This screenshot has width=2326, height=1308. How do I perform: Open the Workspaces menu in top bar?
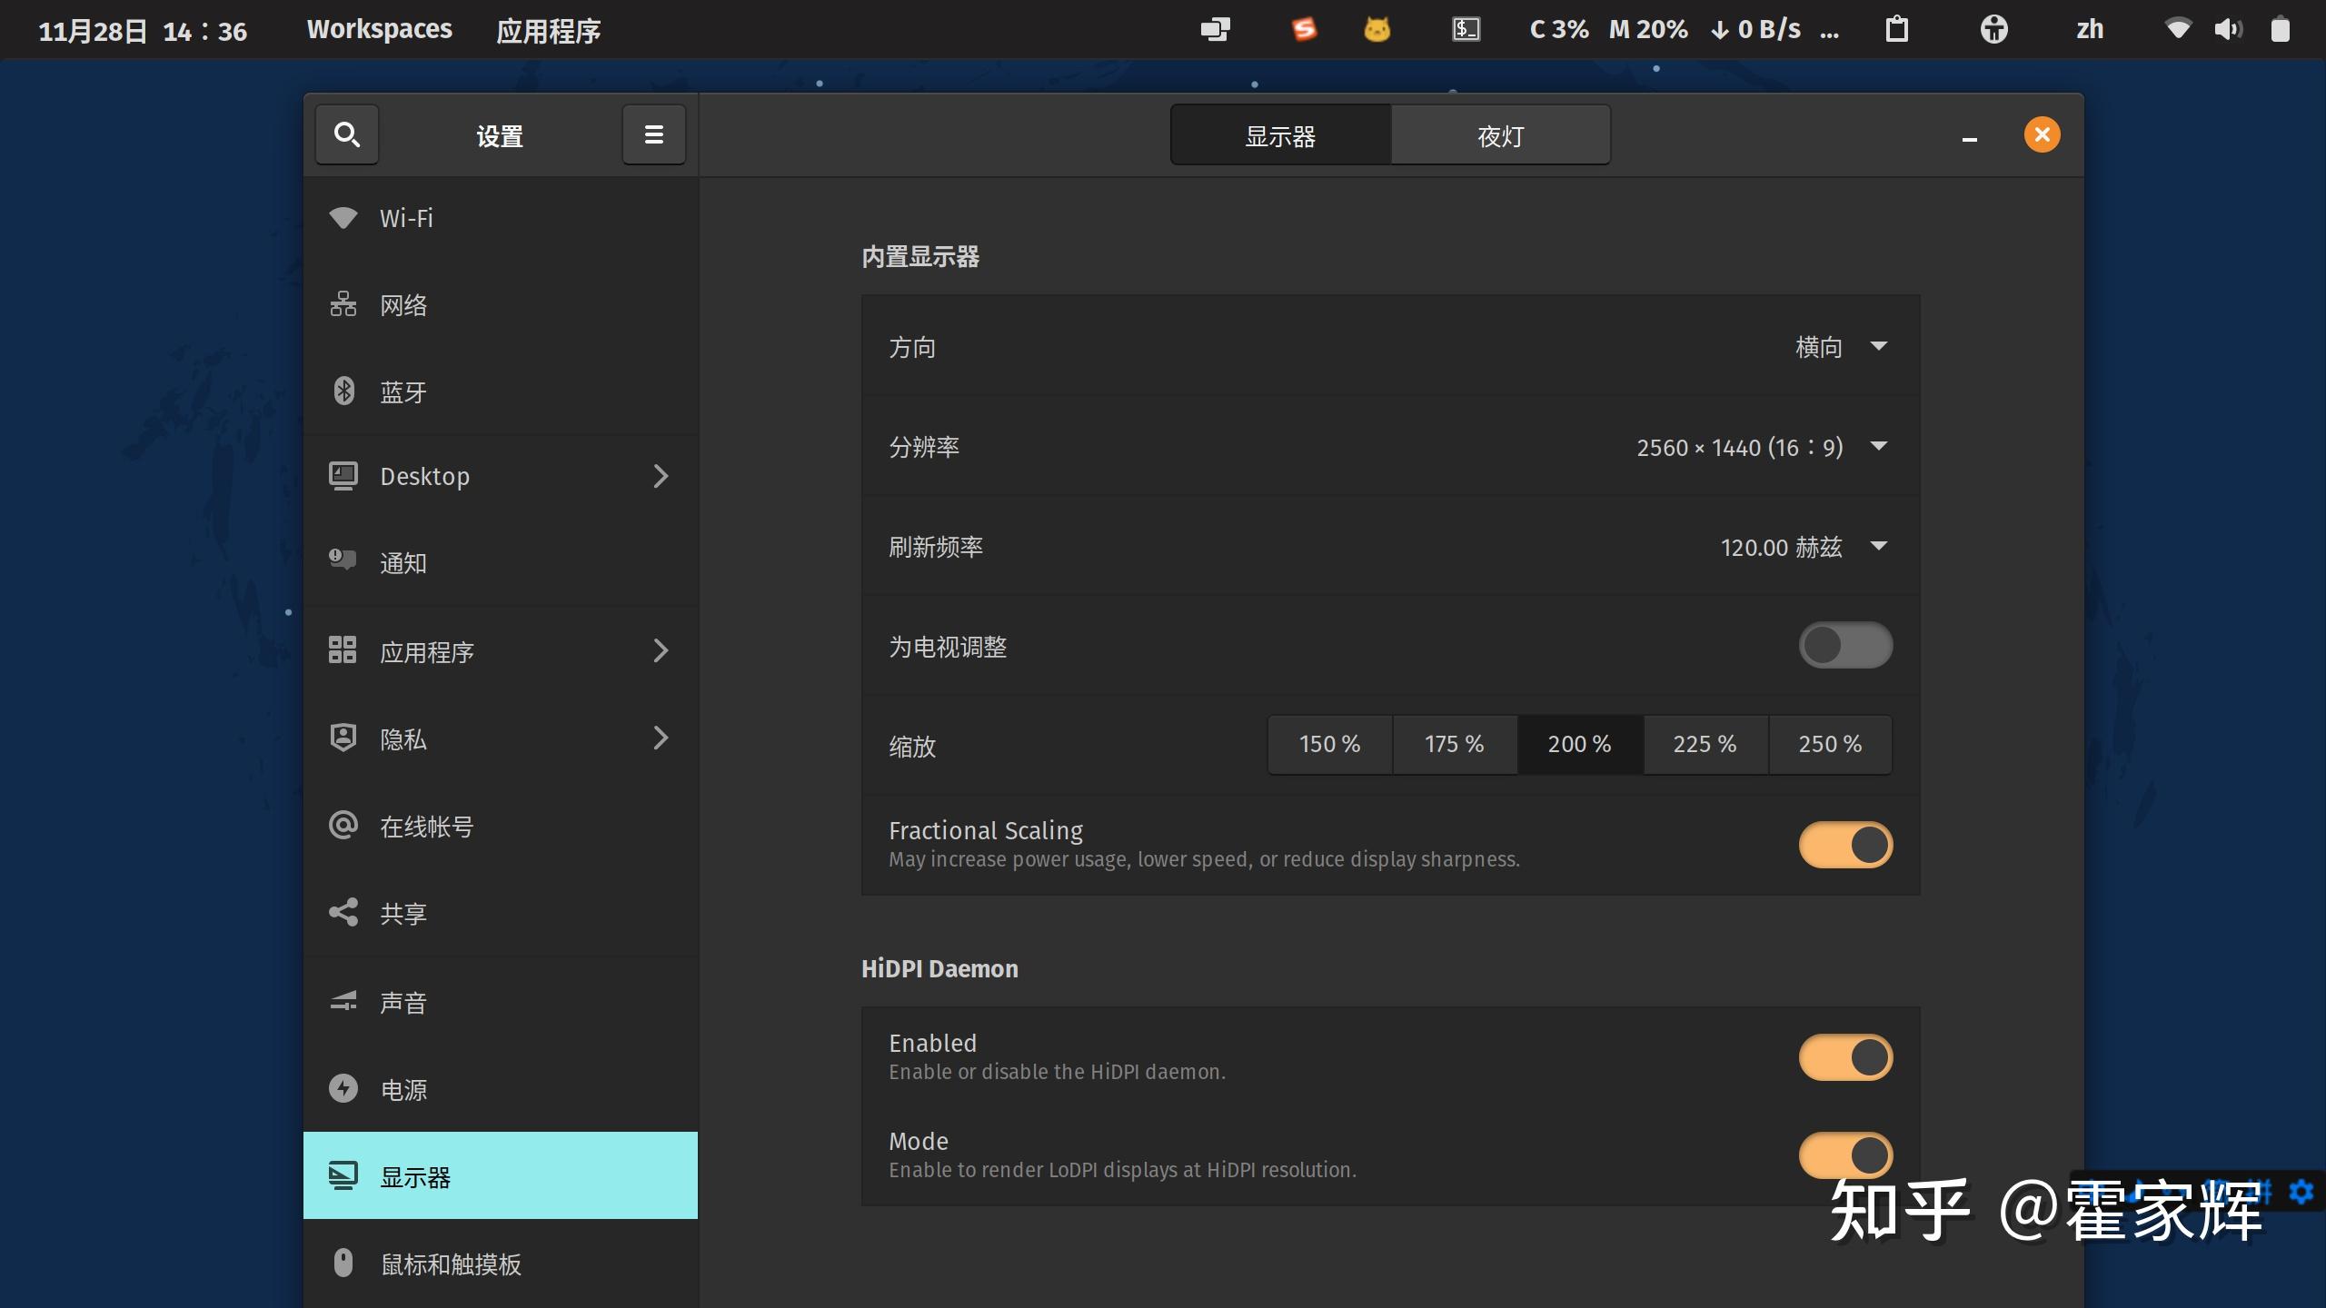[x=379, y=29]
